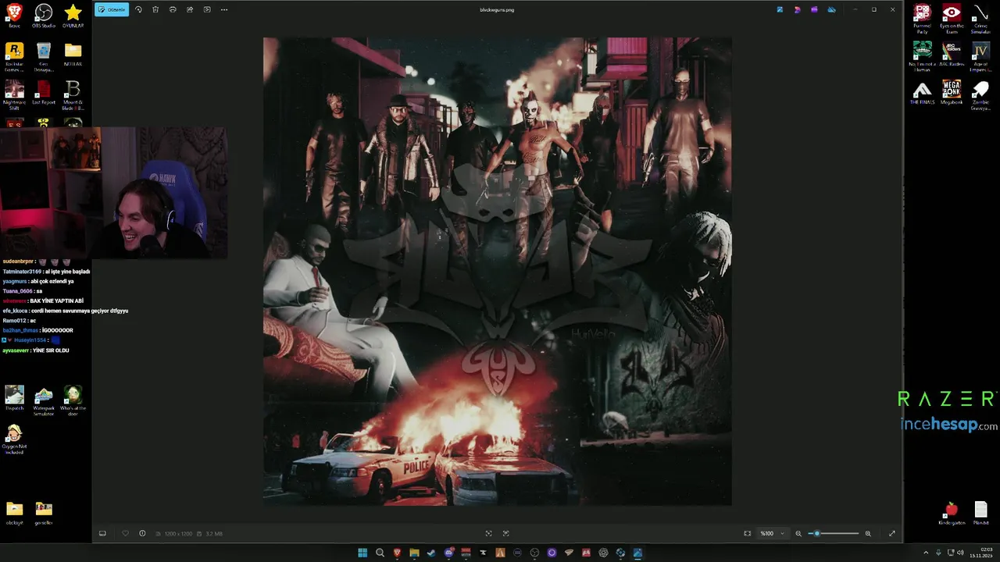
Task: Select the Crime Simulator desktop shortcut
Action: 980,19
